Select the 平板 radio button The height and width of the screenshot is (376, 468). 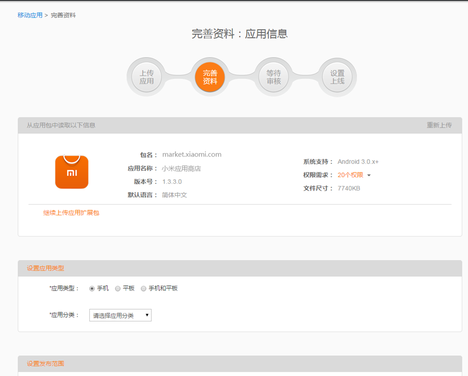(118, 289)
